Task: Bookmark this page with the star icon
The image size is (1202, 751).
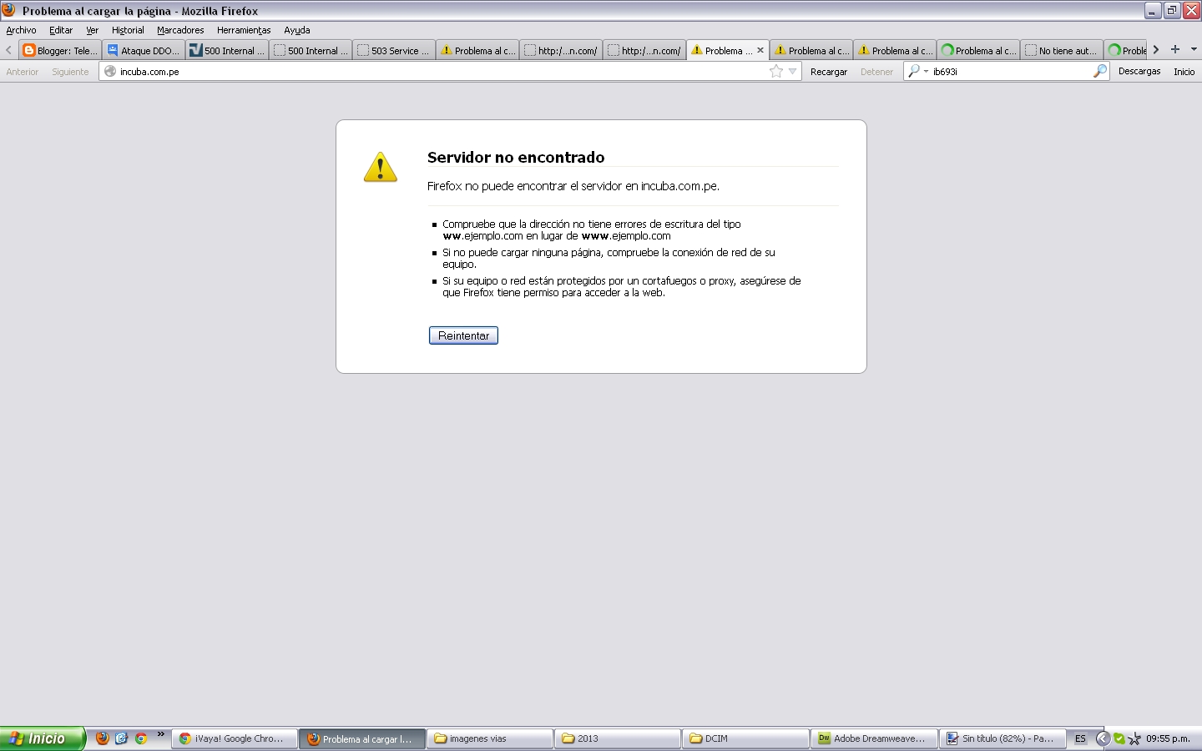Action: (776, 72)
